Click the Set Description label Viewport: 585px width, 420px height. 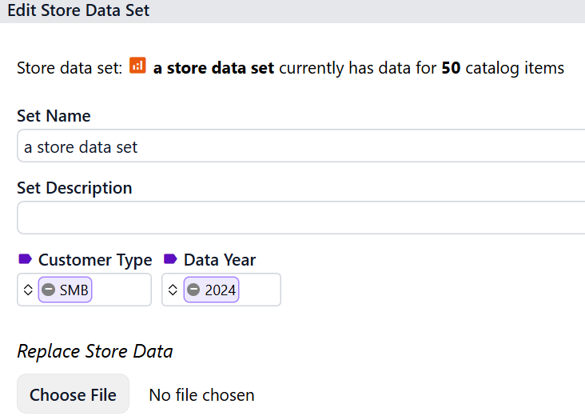click(x=74, y=188)
